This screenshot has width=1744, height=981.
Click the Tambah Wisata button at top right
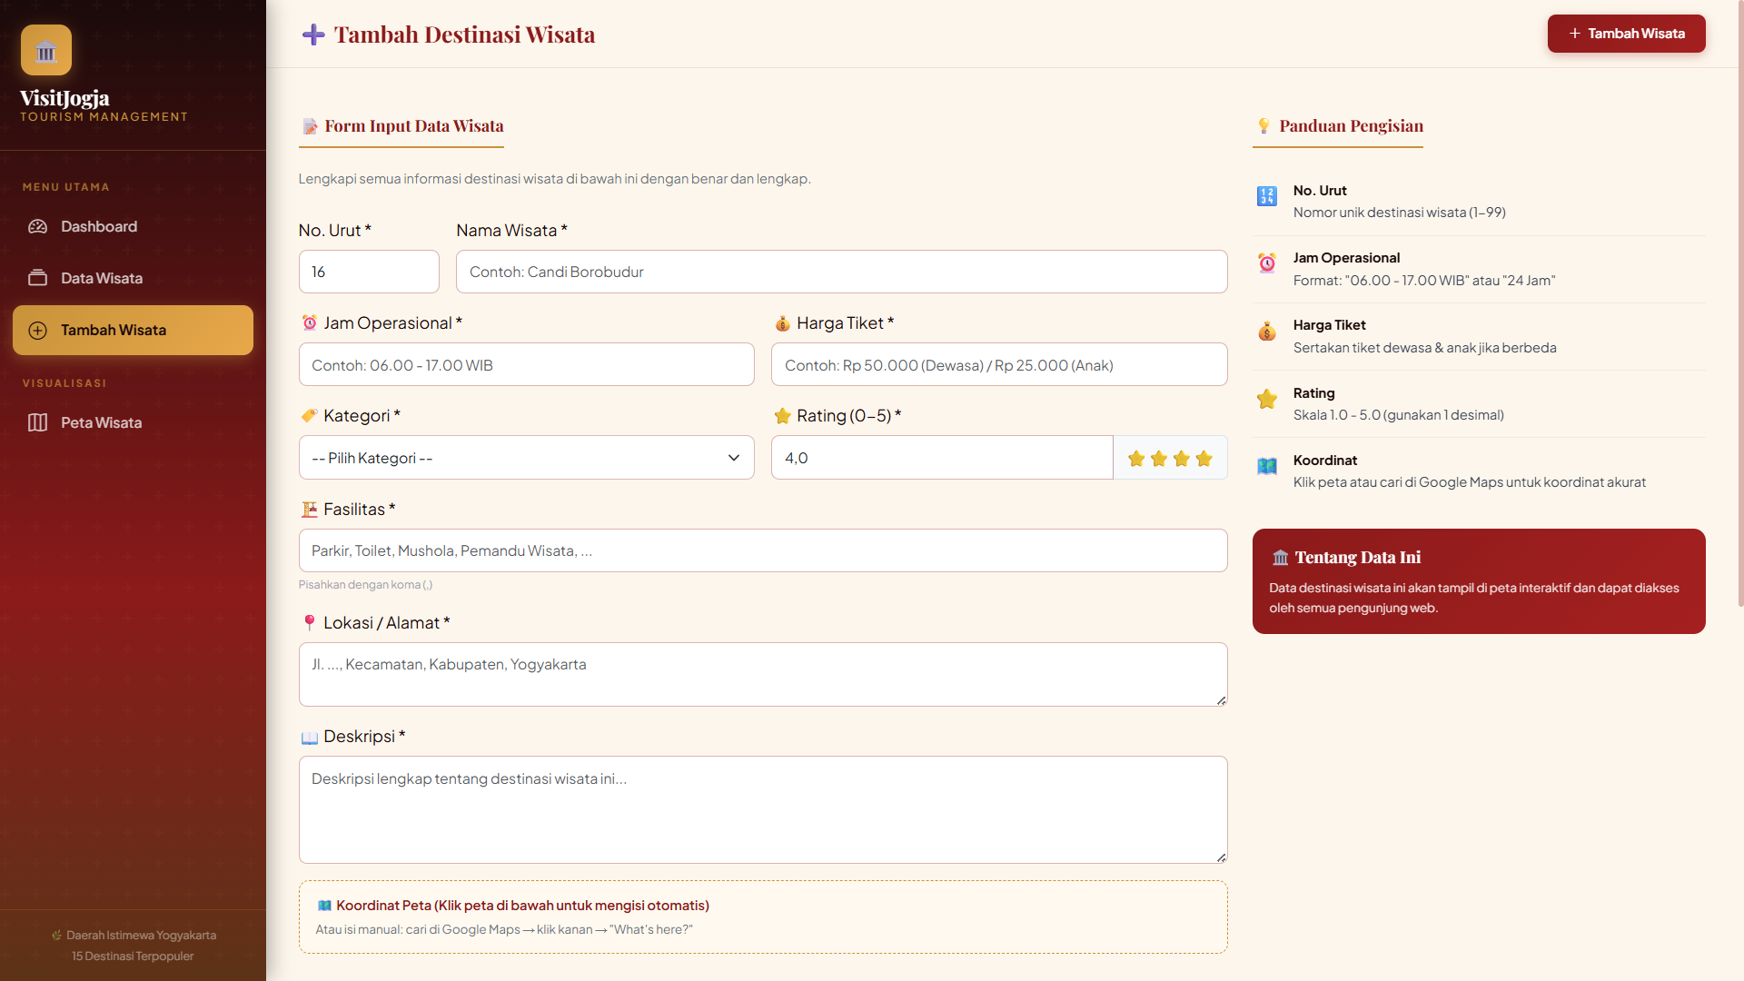(1626, 34)
